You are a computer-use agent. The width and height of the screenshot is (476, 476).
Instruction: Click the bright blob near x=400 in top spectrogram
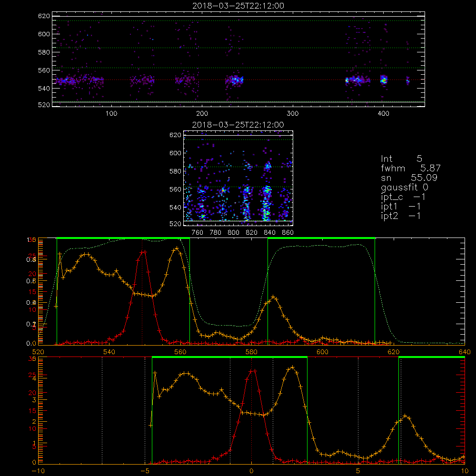click(384, 80)
